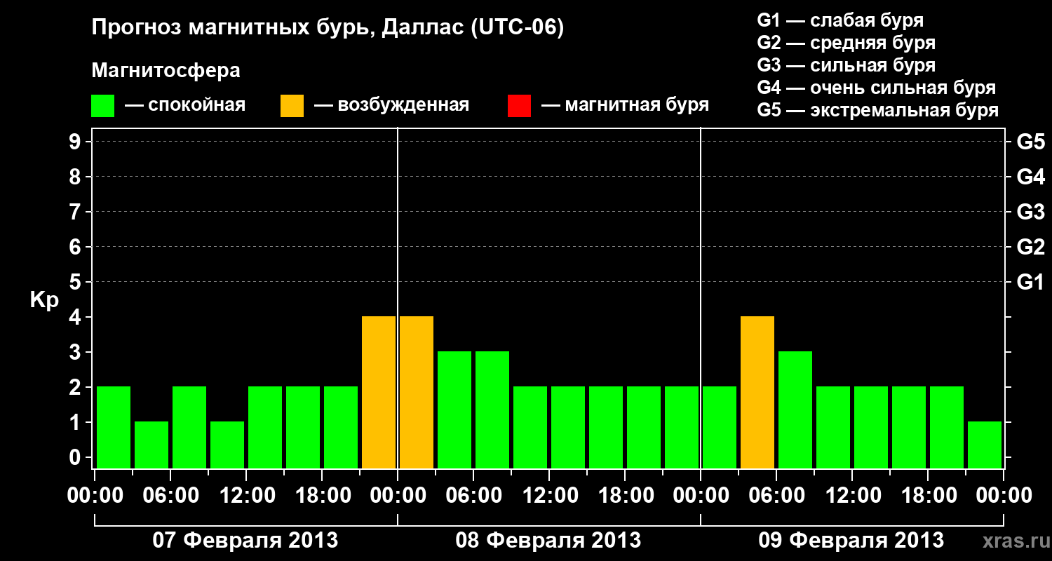Select legend line 'G4 — очень сильная буря'
1052x561 pixels.
(x=877, y=88)
